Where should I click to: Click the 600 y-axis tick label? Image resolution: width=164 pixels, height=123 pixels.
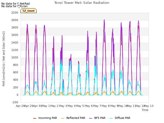point(16,73)
